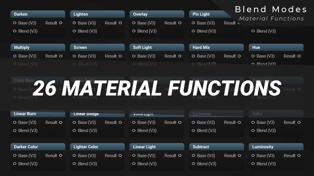Click the Hard Mix node's Result output pin
Viewport: 314px width, 176px height.
click(x=239, y=56)
